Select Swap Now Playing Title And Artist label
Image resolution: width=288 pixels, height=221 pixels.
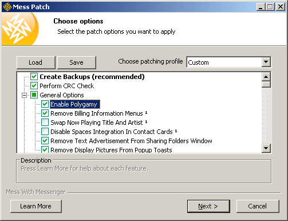tap(98, 123)
